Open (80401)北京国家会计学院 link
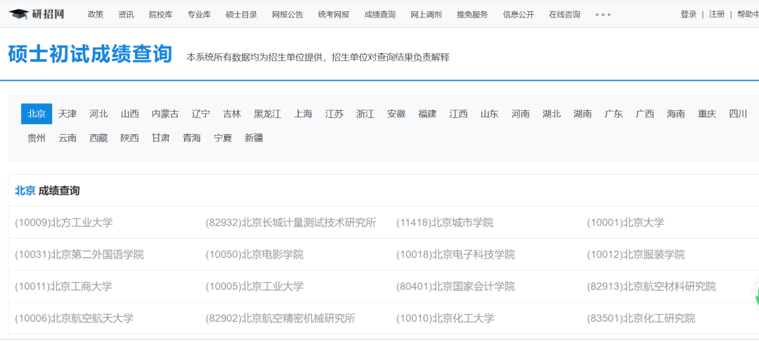This screenshot has height=342, width=759. click(x=455, y=287)
